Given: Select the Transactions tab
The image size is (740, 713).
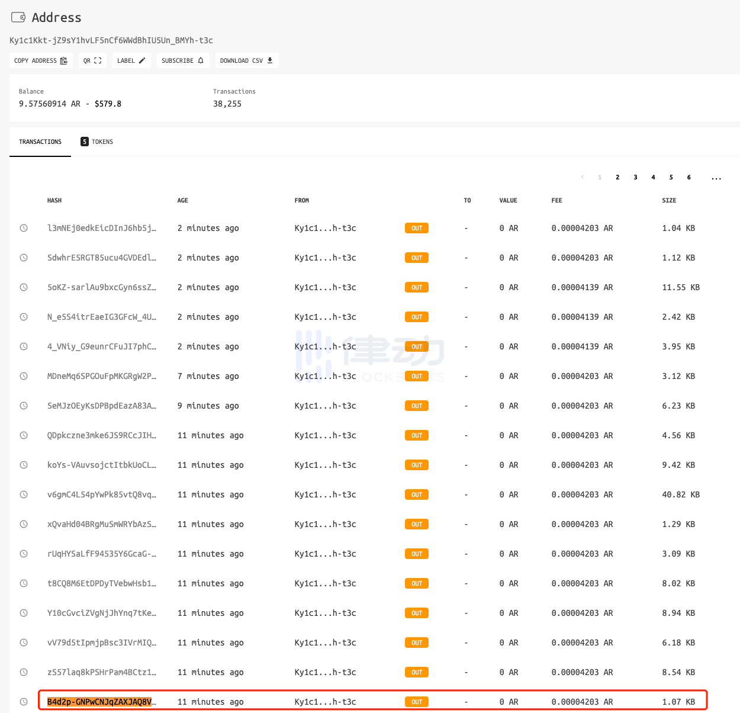Looking at the screenshot, I should 40,142.
